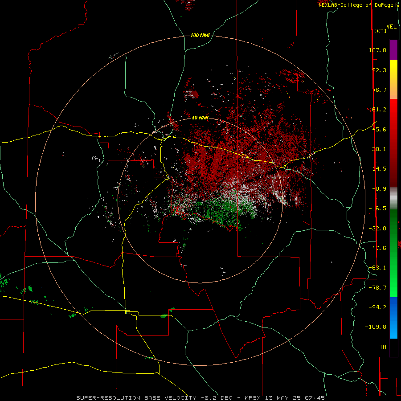Image resolution: width=401 pixels, height=401 pixels.
Task: Click the -32.0 value on velocity scale
Action: [377, 229]
